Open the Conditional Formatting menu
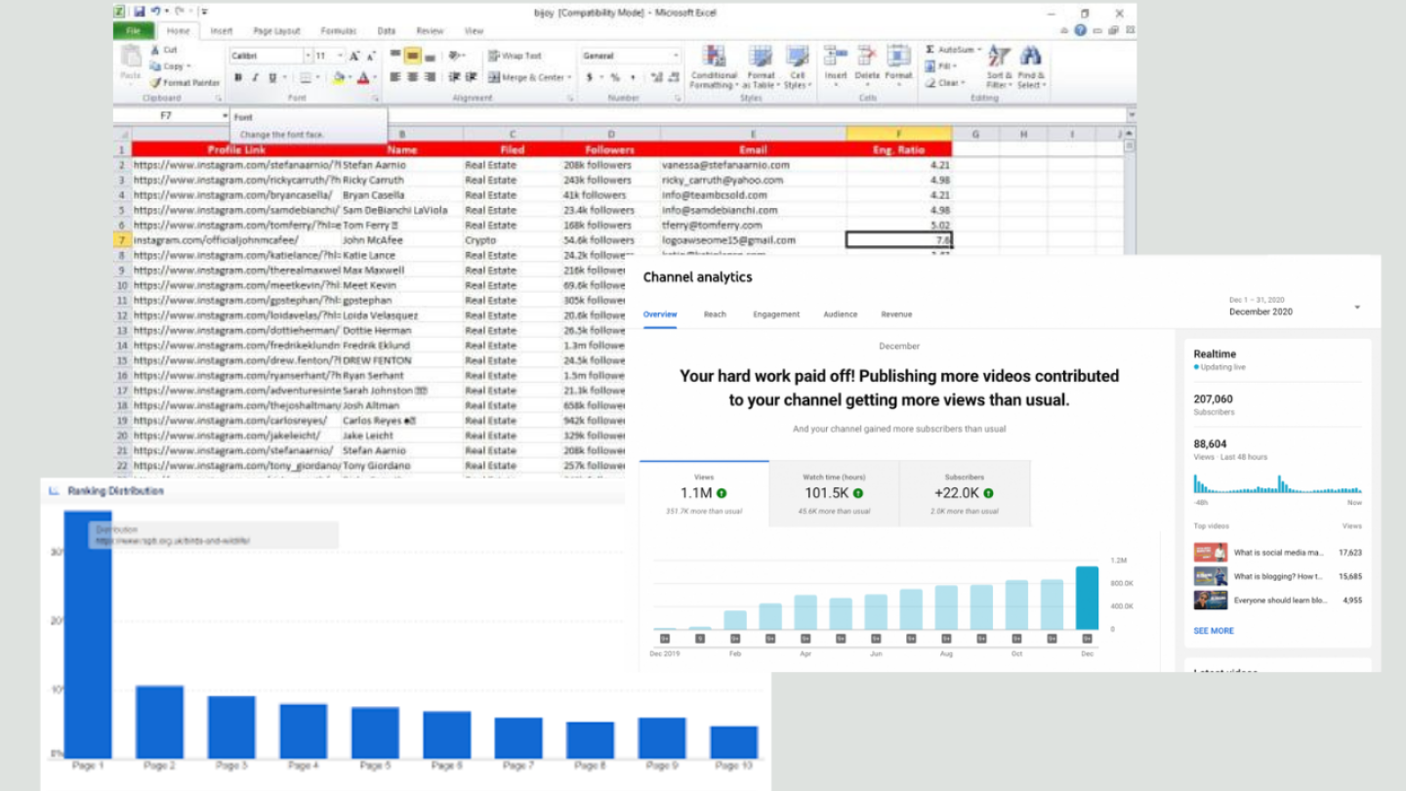Image resolution: width=1406 pixels, height=791 pixels. [714, 66]
